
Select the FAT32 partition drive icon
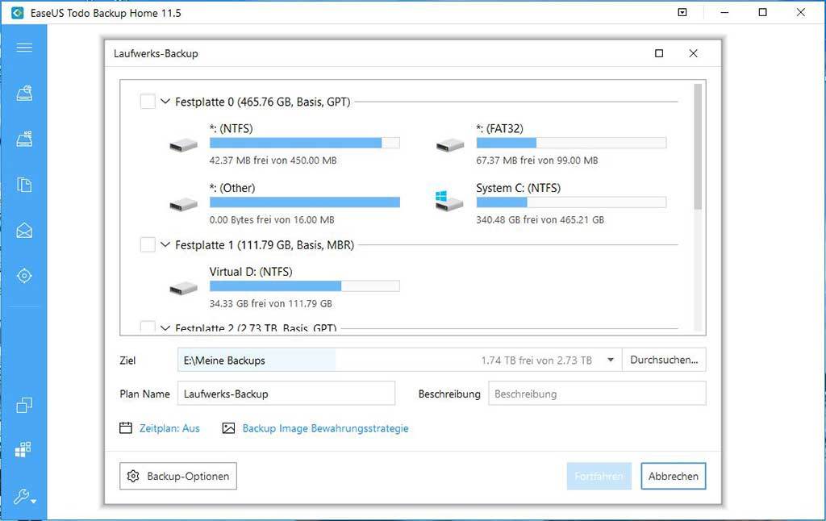click(450, 146)
